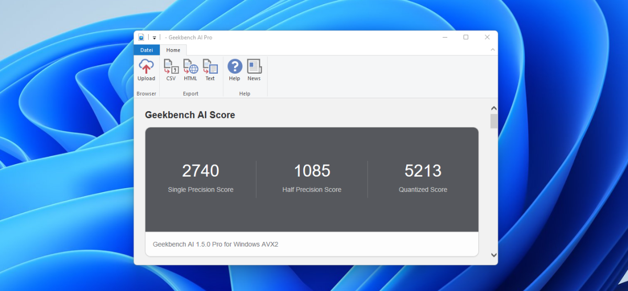The height and width of the screenshot is (291, 628).
Task: Click the Browser group label
Action: coord(146,94)
